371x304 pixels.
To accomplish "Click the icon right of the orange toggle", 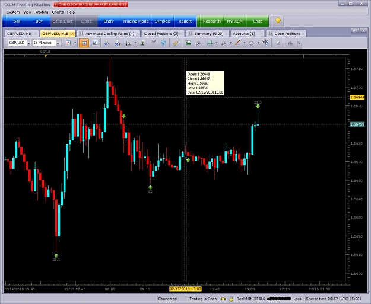I will (95, 43).
